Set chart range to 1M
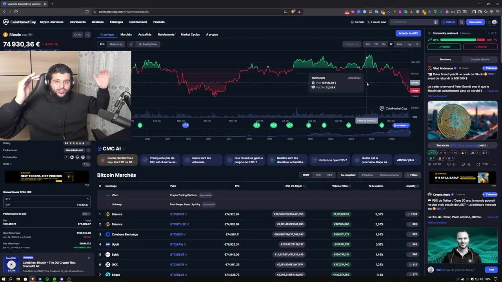The width and height of the screenshot is (502, 282). click(384, 44)
